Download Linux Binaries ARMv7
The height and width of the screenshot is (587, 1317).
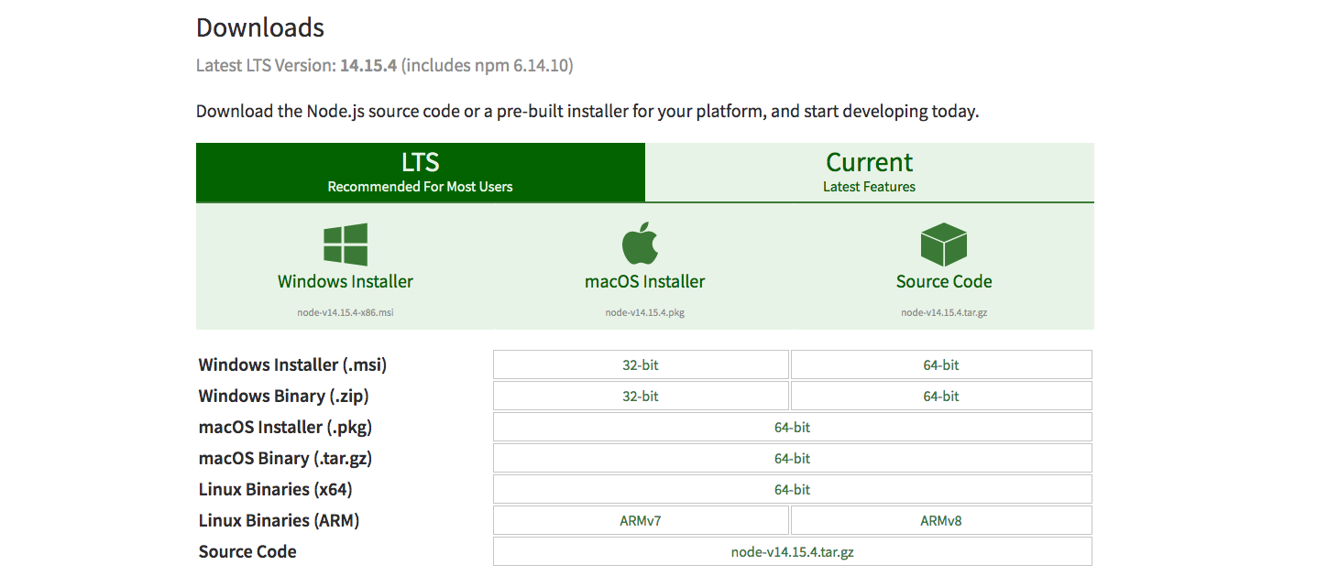[x=641, y=520]
